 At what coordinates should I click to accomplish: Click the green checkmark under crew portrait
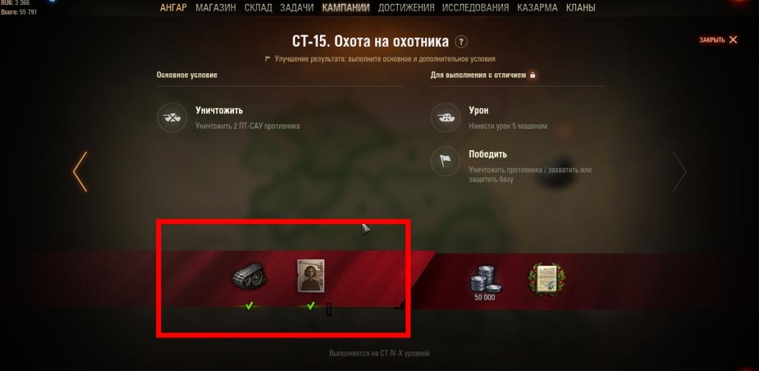[311, 306]
